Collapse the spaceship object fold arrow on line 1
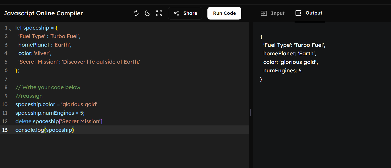391x168 pixels. coord(10,30)
